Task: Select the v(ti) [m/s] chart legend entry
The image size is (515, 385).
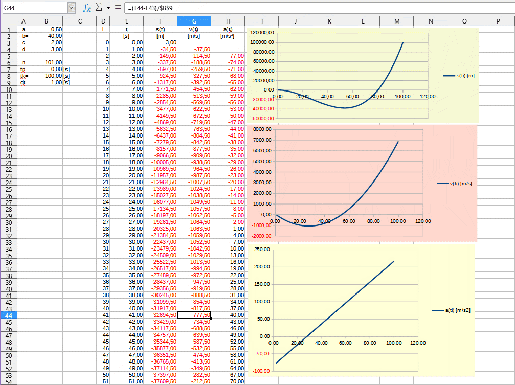Action: tap(454, 184)
